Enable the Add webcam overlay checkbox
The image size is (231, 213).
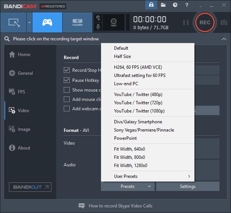pos(67,109)
